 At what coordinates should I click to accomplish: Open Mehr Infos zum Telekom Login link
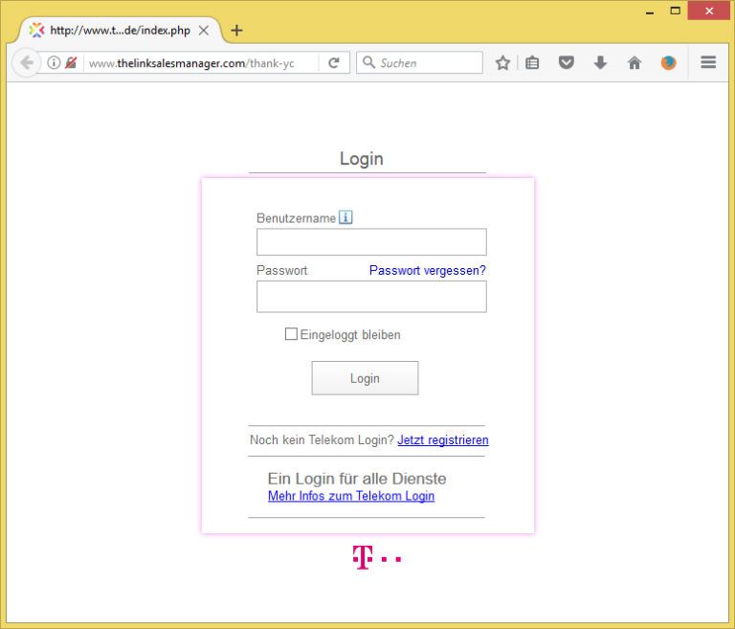[x=351, y=496]
